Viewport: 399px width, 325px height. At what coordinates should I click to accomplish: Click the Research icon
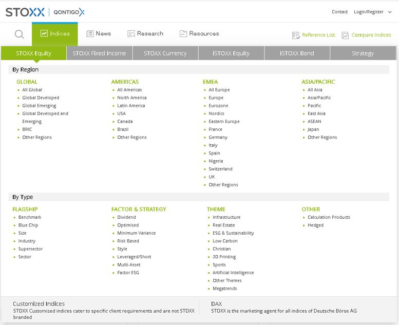(131, 34)
